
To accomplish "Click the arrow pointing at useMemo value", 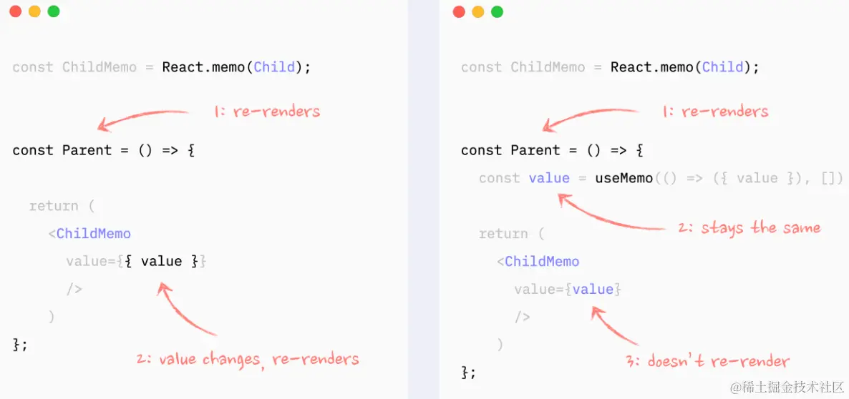I will [x=608, y=217].
